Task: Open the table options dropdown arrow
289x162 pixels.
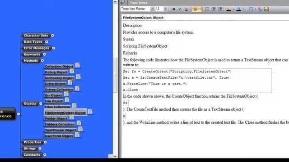Action: 255,9
